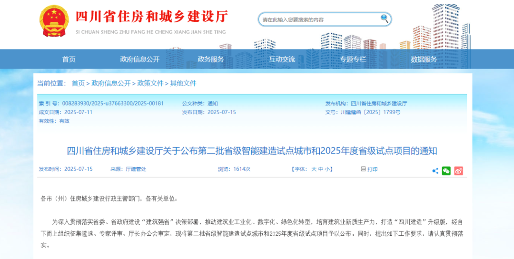This screenshot has height=259, width=514.
Task: Click the printer icon beside 打印
Action: click(x=363, y=169)
